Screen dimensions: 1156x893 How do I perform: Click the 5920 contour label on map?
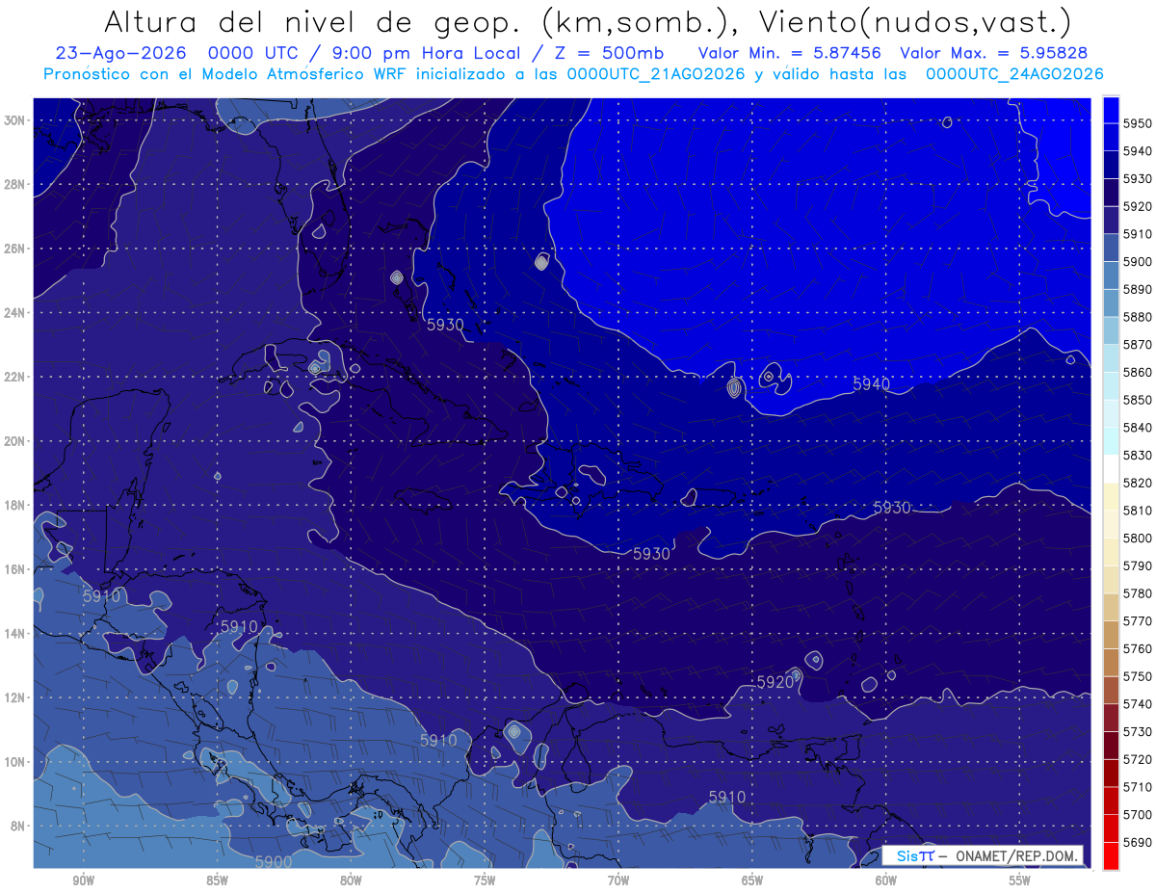[x=775, y=682]
